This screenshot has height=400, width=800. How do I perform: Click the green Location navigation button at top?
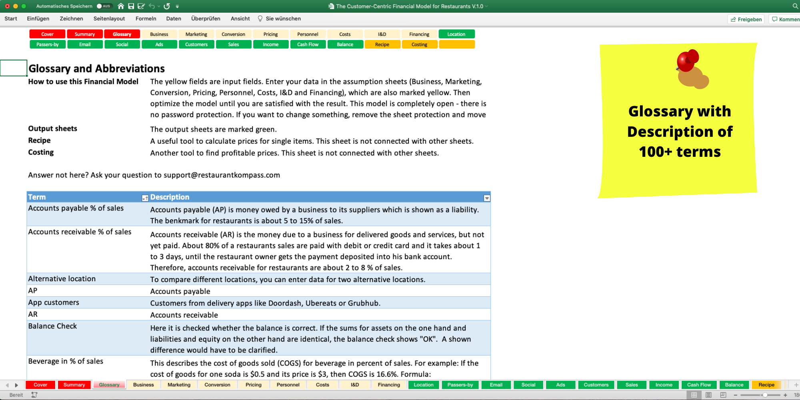click(x=456, y=34)
